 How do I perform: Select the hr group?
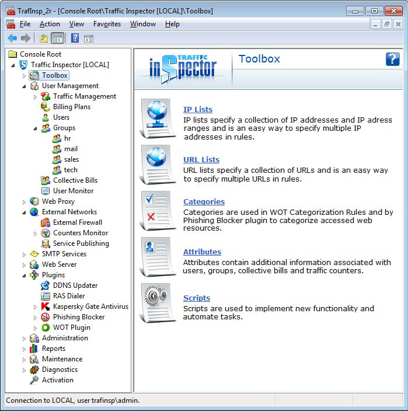click(67, 138)
